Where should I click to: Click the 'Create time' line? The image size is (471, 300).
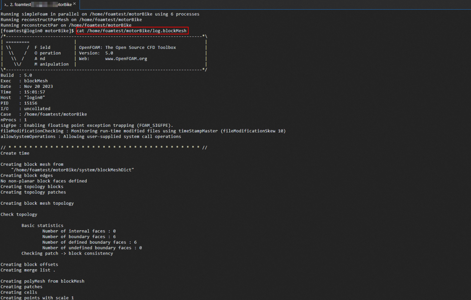point(15,153)
